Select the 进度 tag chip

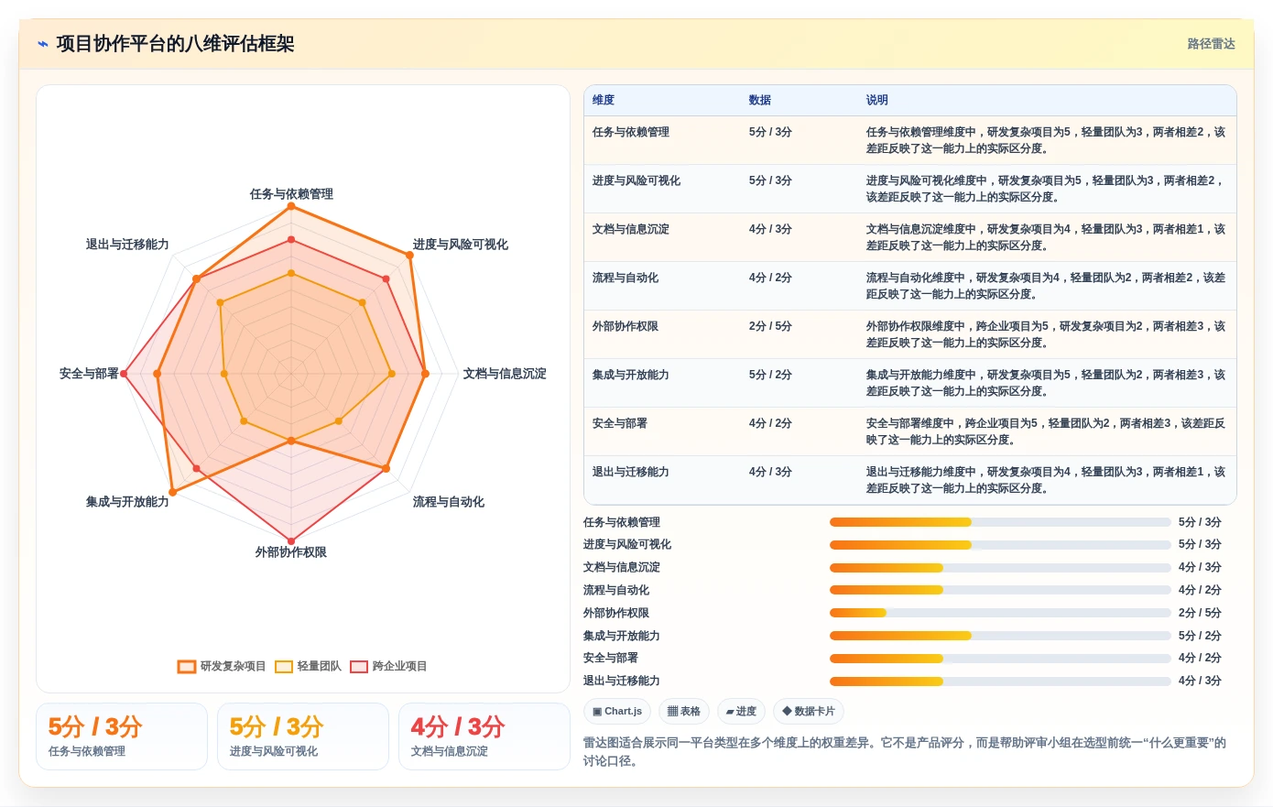[741, 712]
